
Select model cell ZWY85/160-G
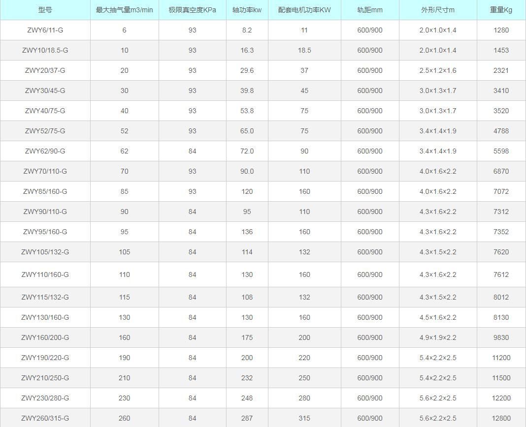45,191
